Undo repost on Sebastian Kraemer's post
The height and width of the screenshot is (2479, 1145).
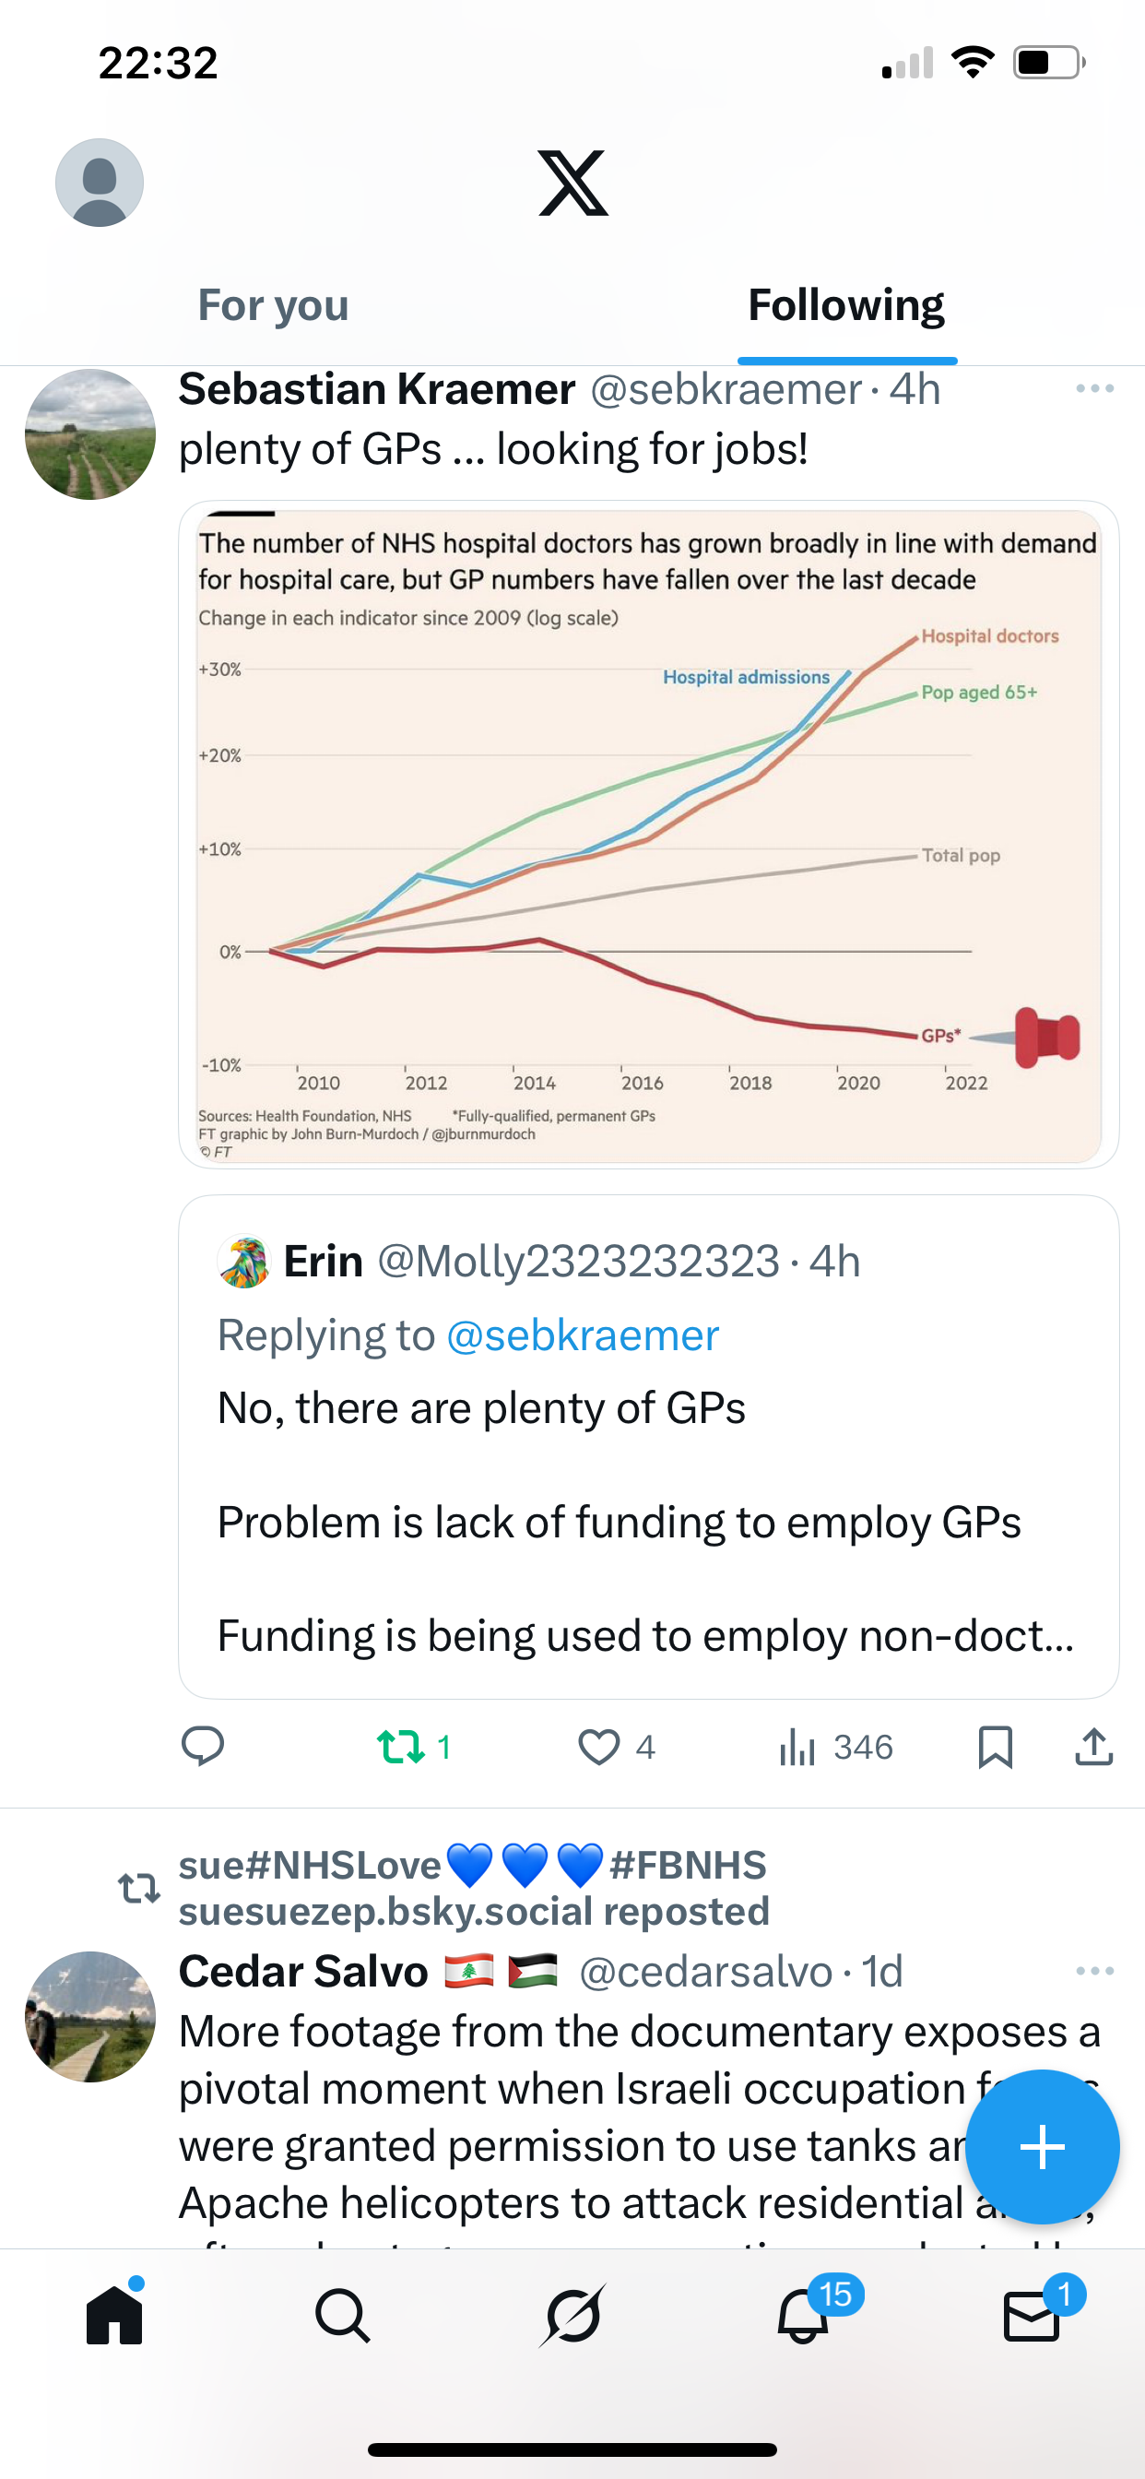coord(401,1746)
